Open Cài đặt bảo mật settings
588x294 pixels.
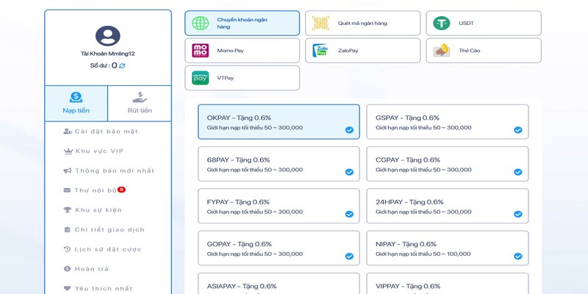(106, 132)
